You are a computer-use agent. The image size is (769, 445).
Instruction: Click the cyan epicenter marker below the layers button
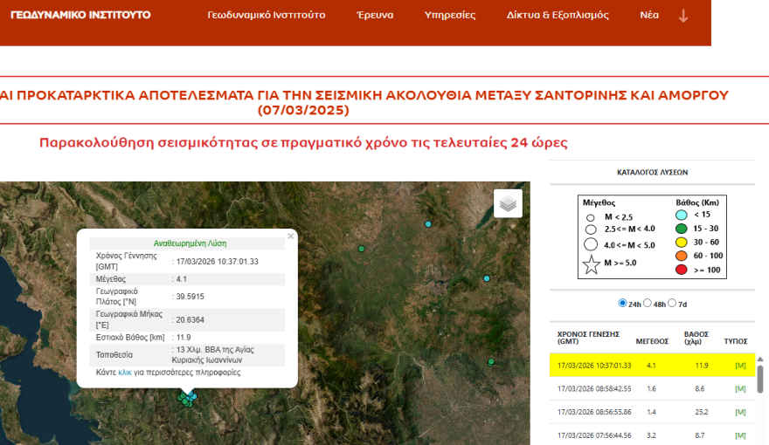[487, 278]
